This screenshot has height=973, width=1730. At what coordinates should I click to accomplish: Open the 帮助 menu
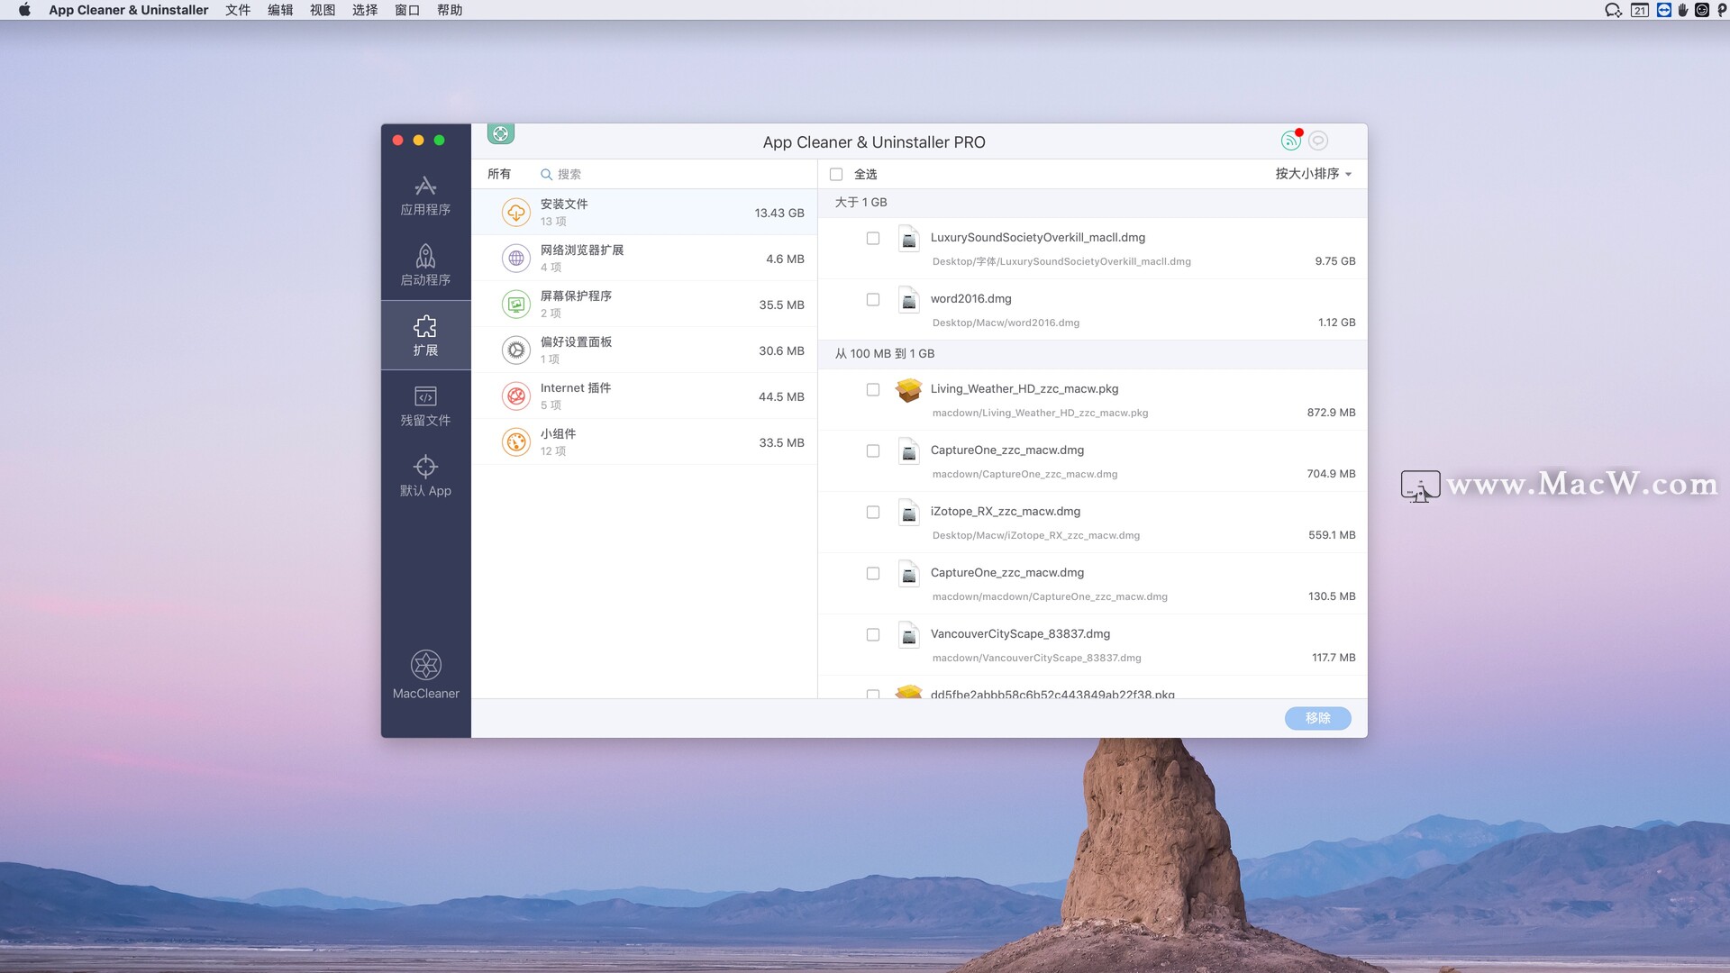450,10
